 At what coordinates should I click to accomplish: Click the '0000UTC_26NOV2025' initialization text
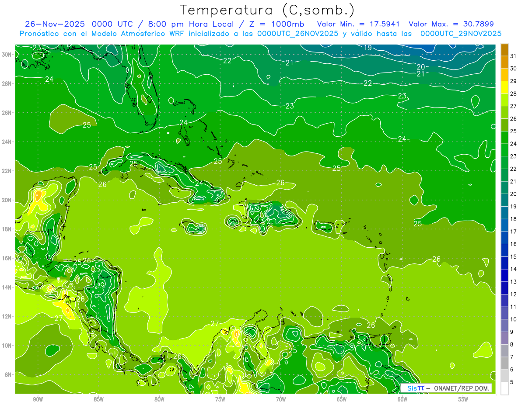297,33
